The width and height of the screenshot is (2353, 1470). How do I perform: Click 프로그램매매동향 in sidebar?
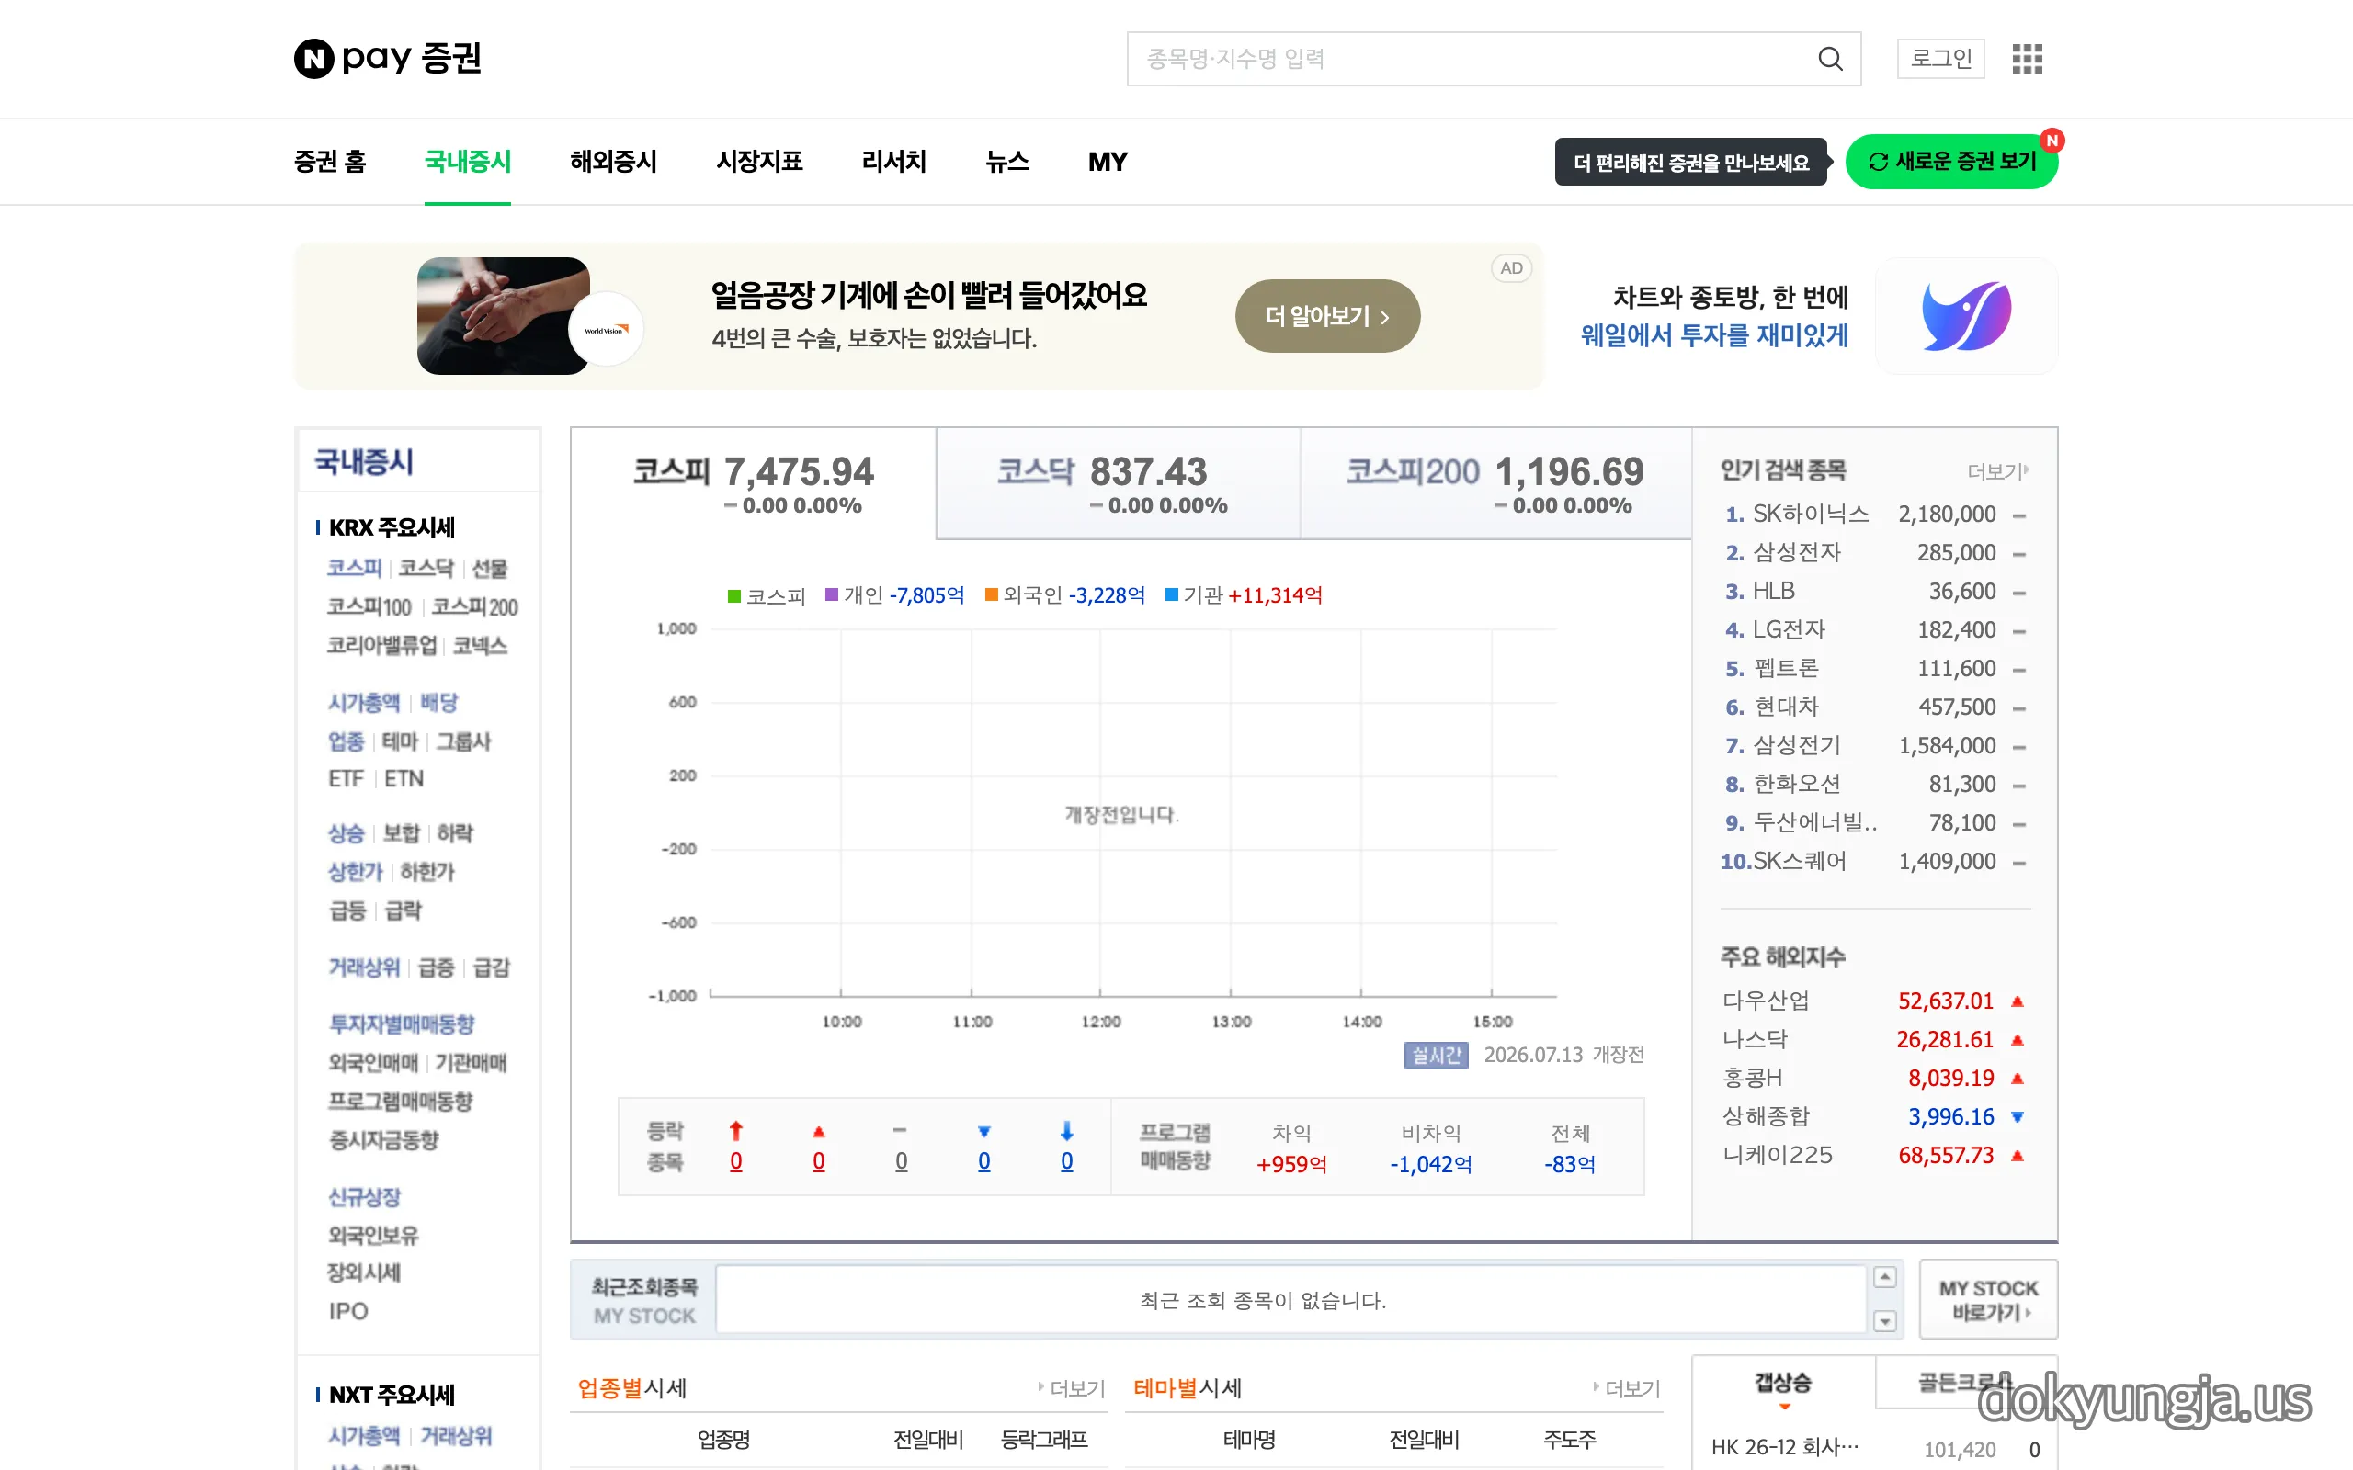pyautogui.click(x=400, y=1102)
